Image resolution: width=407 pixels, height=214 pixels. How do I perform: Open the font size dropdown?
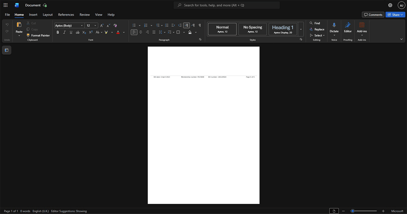point(95,26)
